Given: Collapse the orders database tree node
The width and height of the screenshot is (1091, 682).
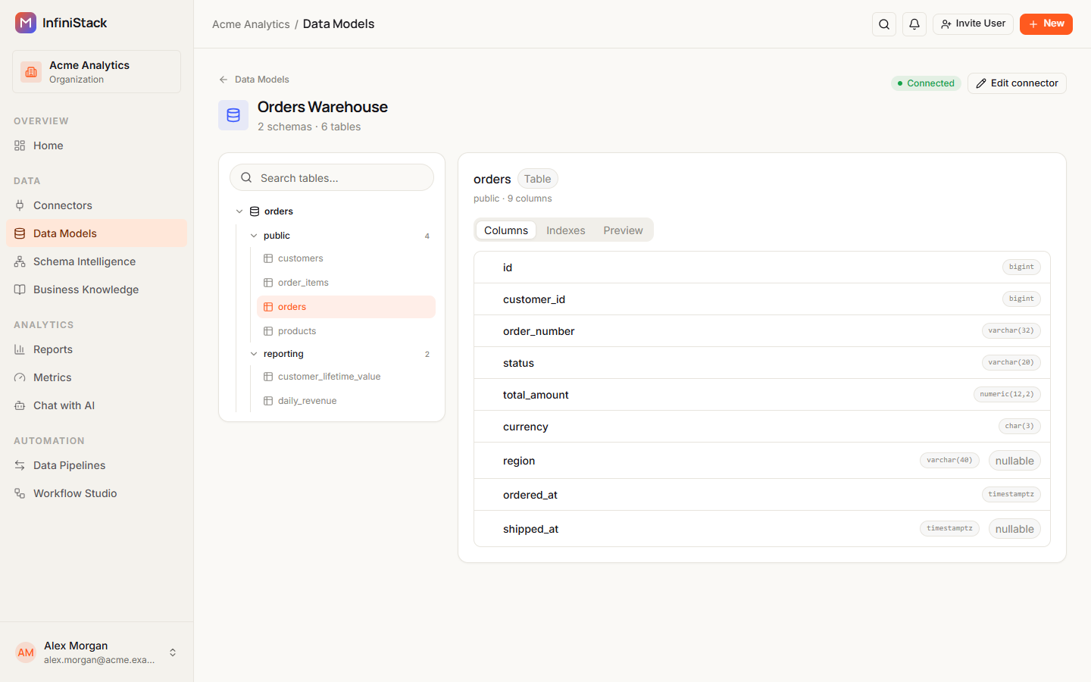Looking at the screenshot, I should [239, 211].
